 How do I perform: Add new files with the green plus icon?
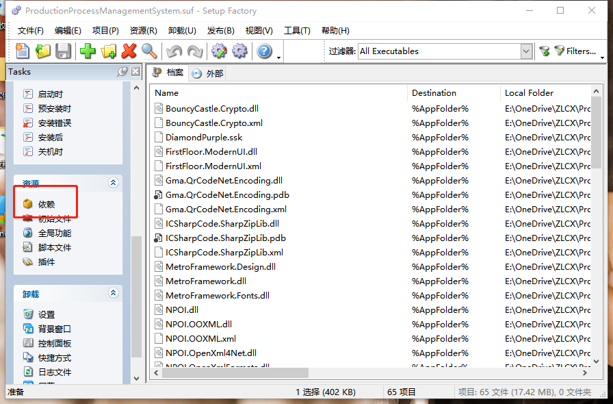coord(88,51)
